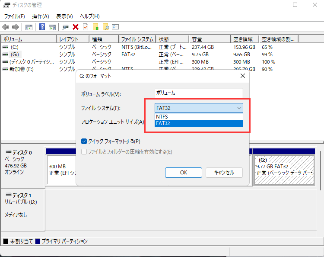Image resolution: width=324 pixels, height=257 pixels.
Task: Sort by 種類 column header
Action: click(x=104, y=39)
